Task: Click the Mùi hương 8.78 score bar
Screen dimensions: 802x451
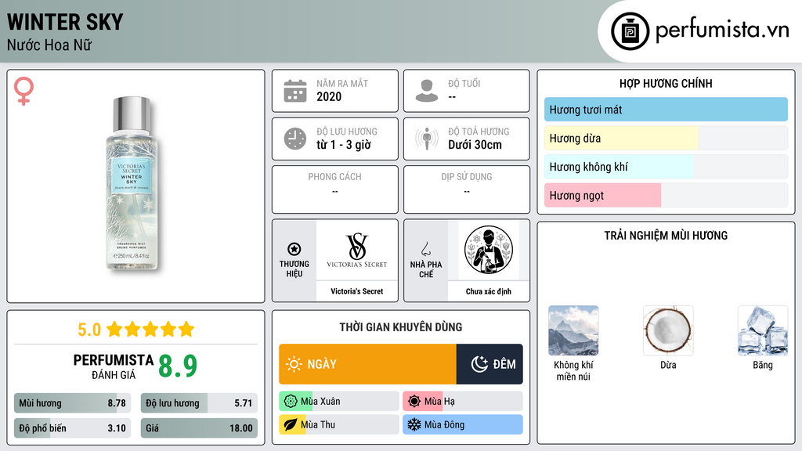Action: pyautogui.click(x=72, y=403)
